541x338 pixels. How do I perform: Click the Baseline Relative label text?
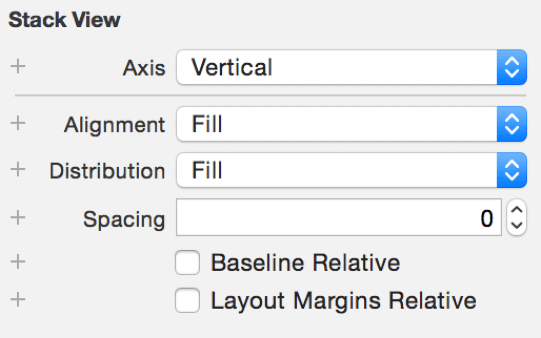click(x=305, y=263)
